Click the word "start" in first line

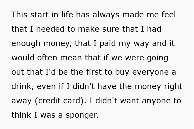tap(39, 15)
